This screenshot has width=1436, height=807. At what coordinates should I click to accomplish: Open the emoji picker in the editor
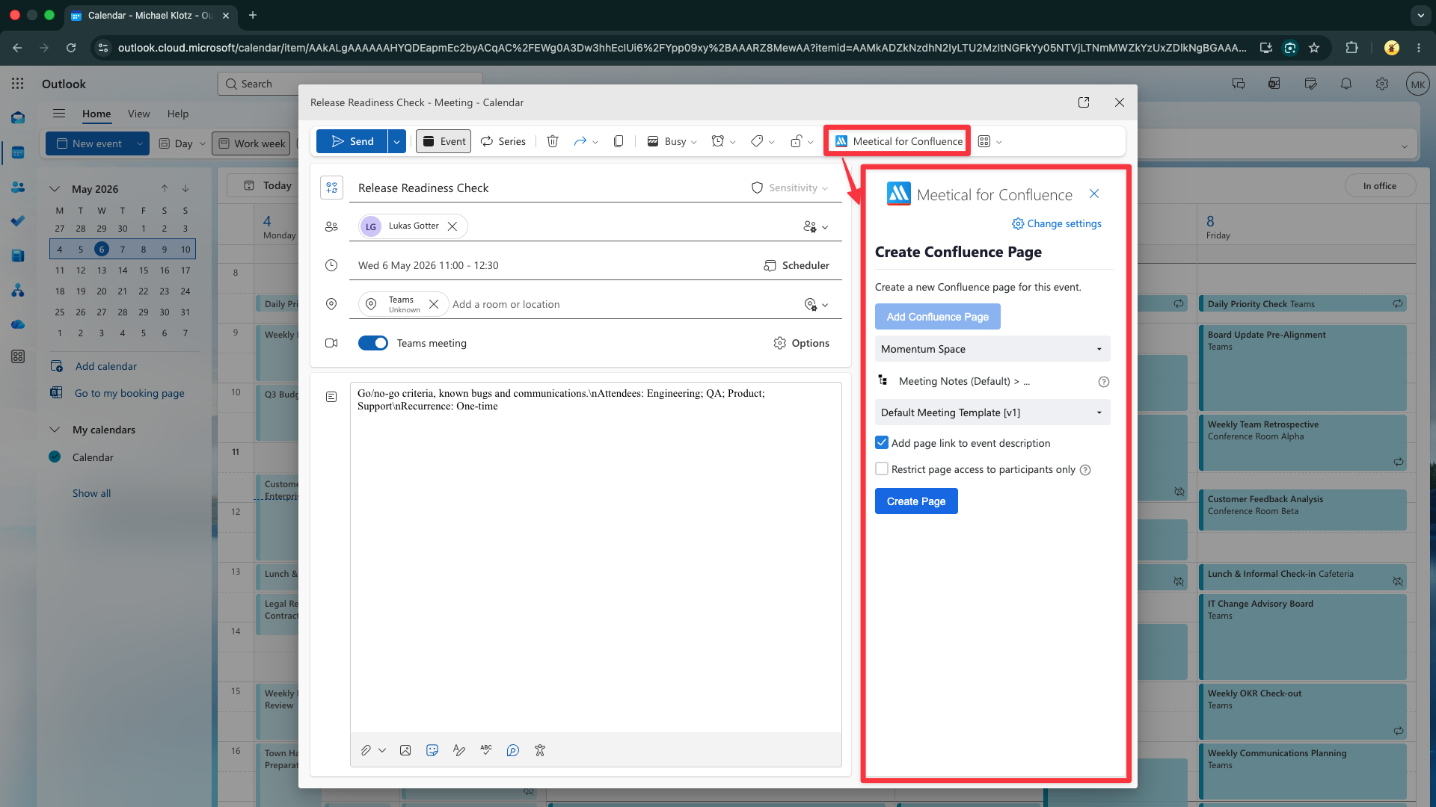pos(432,750)
